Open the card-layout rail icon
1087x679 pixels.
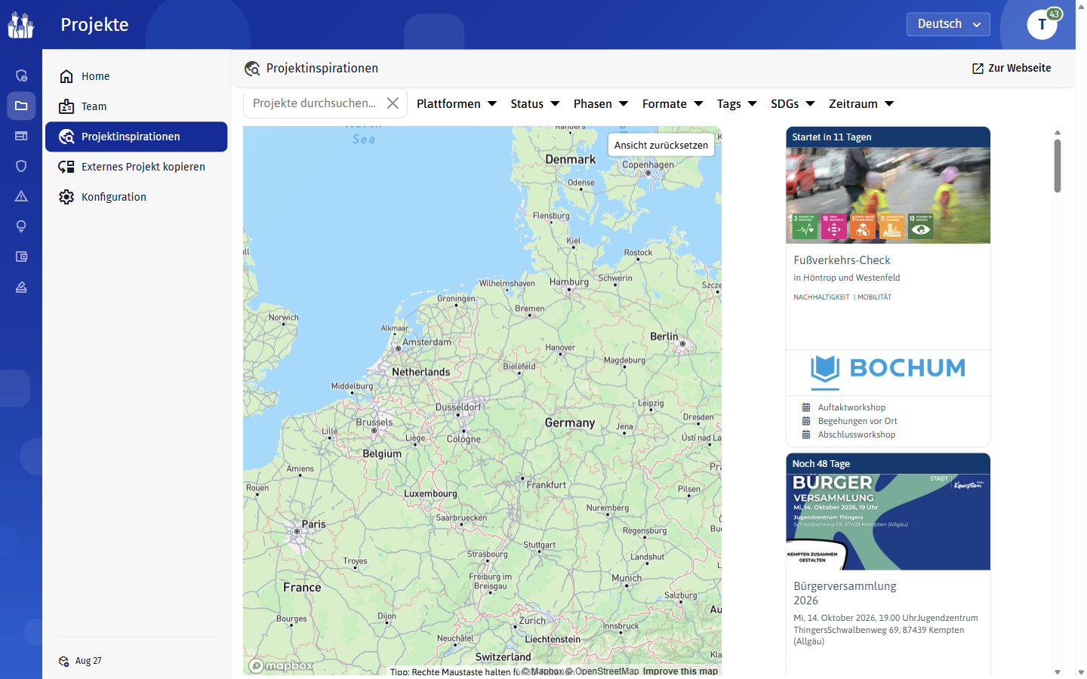21,136
